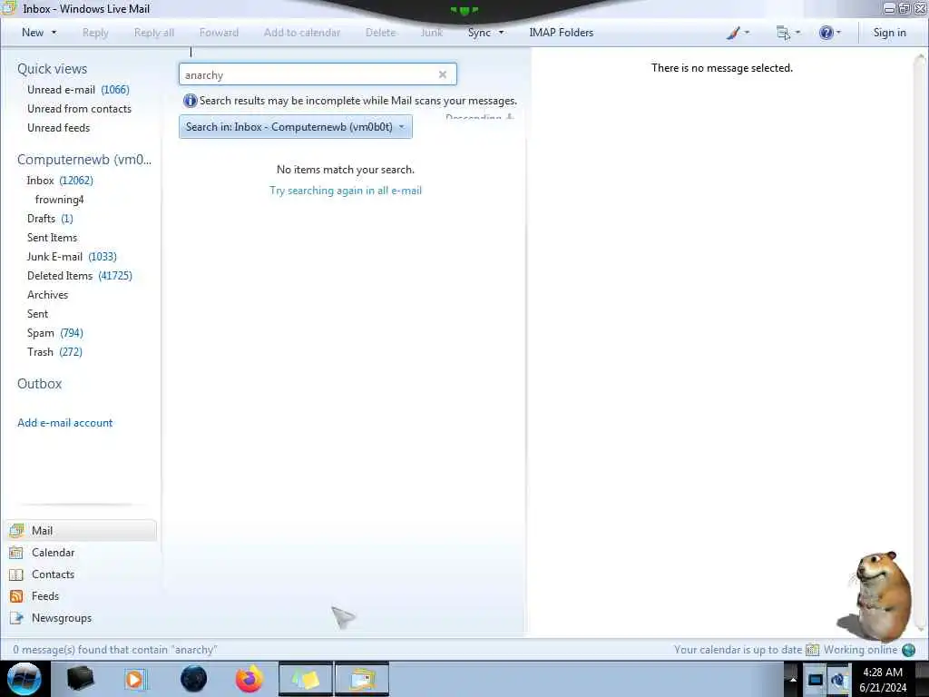This screenshot has height=697, width=929.
Task: Open the Newsgroups navigation shortcut
Action: [x=51, y=617]
